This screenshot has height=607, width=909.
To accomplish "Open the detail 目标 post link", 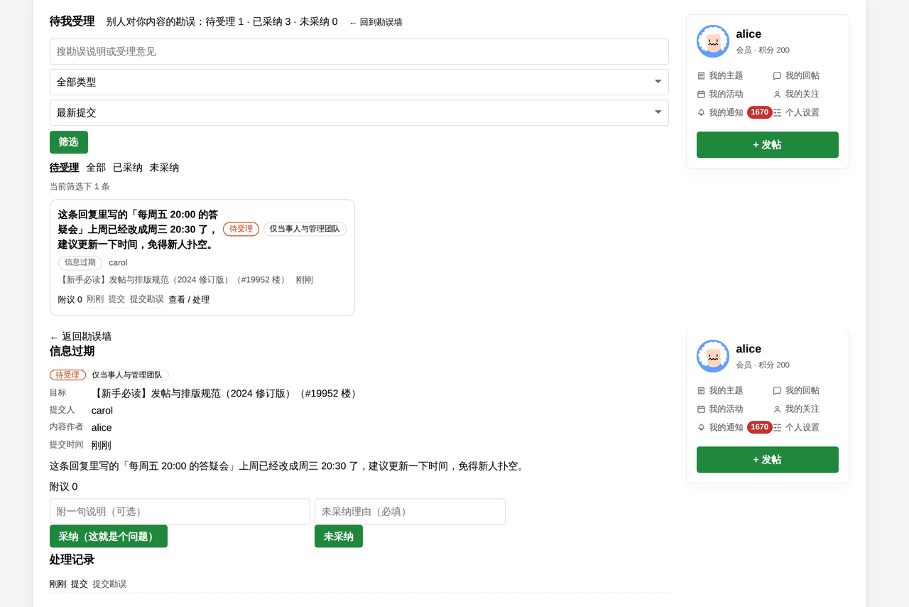I will tap(226, 393).
